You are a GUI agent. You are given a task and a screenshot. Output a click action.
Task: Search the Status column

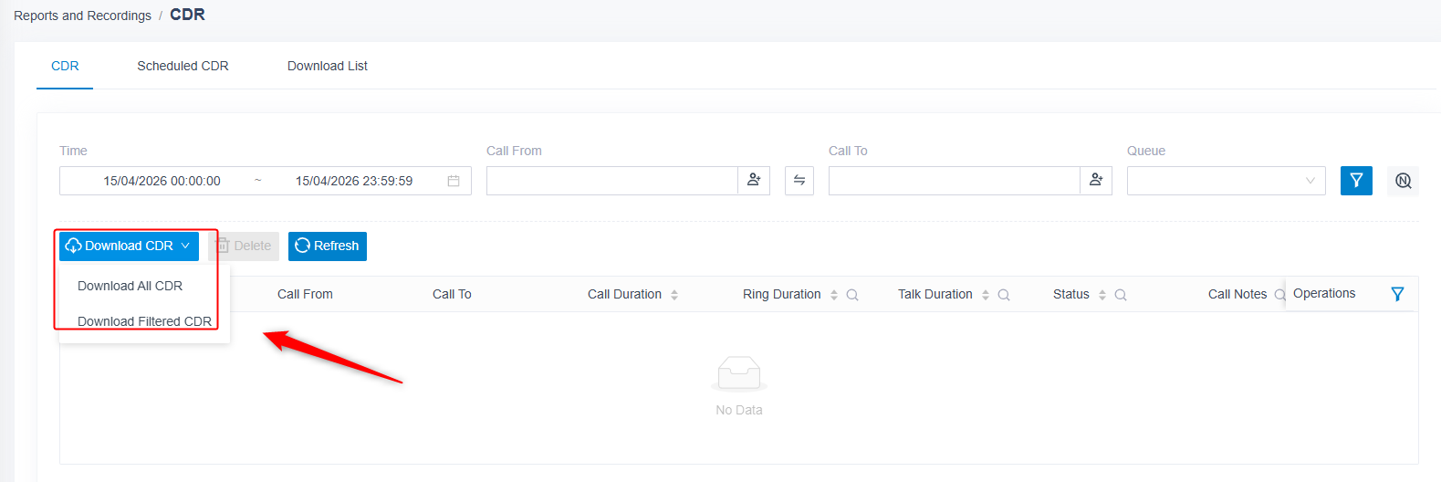(x=1121, y=295)
